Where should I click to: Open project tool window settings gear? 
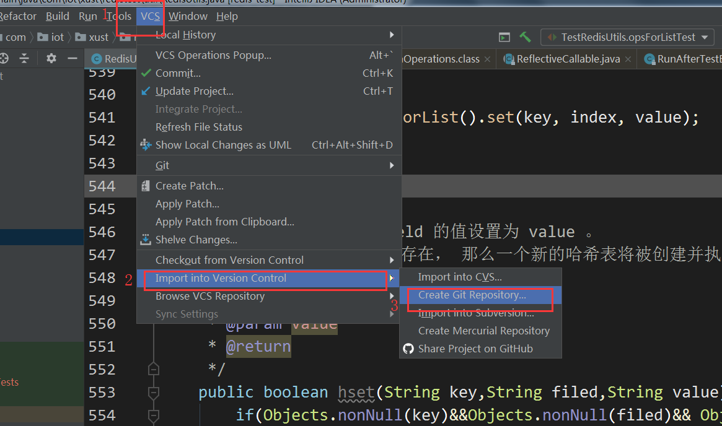click(x=51, y=58)
